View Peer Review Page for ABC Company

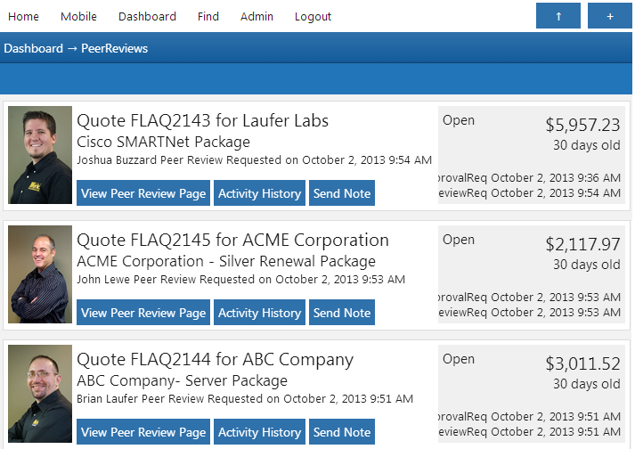[143, 432]
